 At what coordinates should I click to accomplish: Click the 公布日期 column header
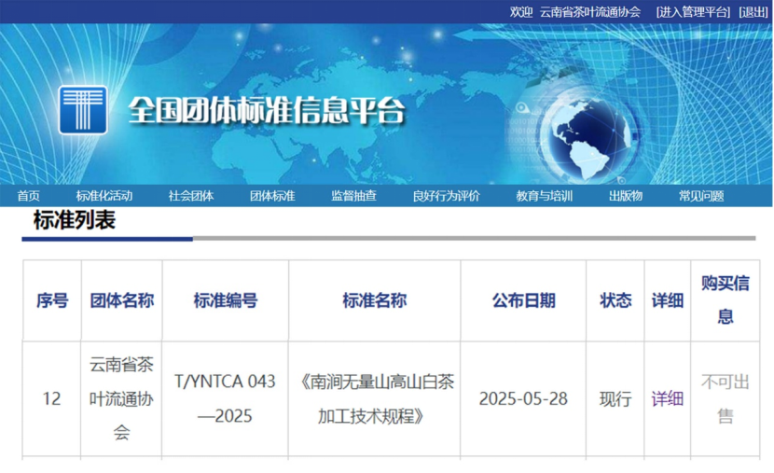(x=523, y=300)
